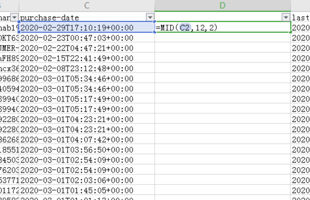Open the filter dropdown in column D header cell

click(x=286, y=18)
